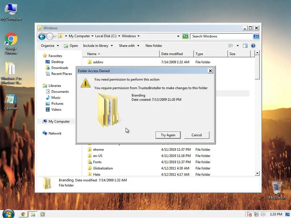Click the search magnifier button

tap(256, 36)
